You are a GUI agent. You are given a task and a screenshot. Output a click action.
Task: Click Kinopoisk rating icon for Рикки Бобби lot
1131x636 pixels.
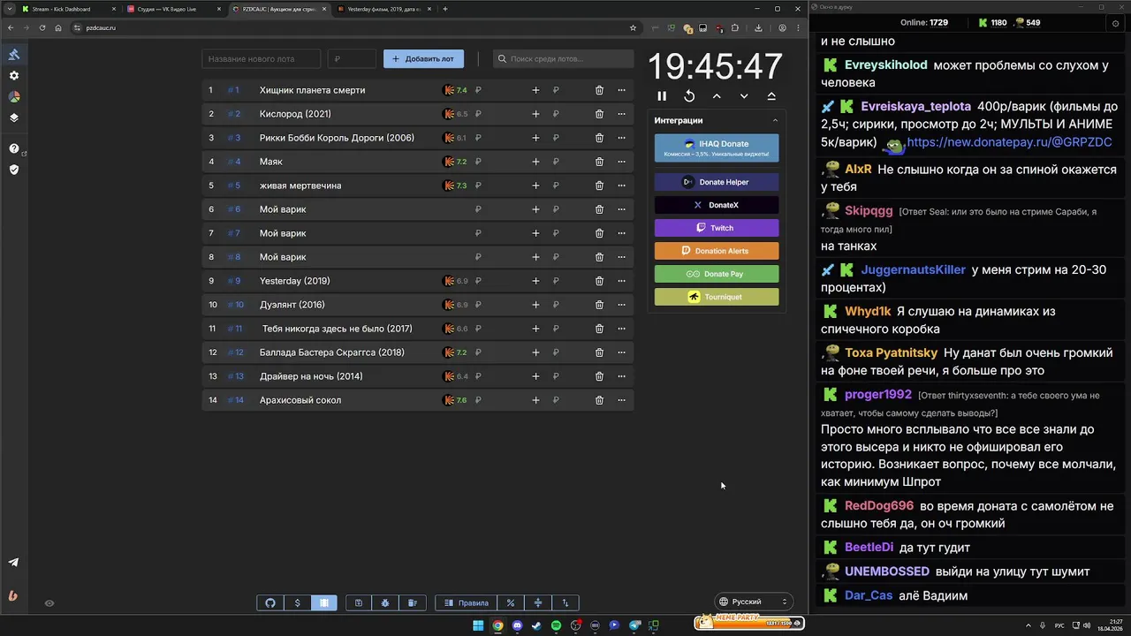pyautogui.click(x=449, y=138)
